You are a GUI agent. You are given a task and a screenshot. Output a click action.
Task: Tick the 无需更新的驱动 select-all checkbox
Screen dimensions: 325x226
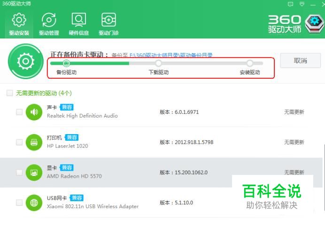10,93
